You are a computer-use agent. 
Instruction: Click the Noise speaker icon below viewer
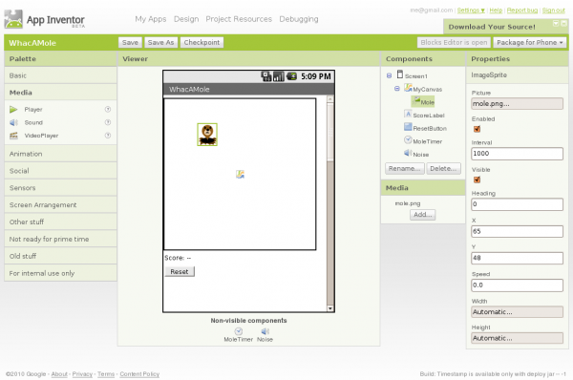[265, 331]
